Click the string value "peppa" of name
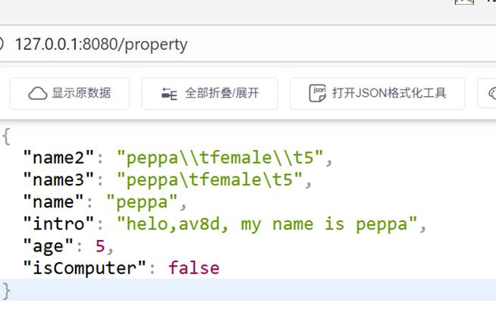 coord(142,202)
